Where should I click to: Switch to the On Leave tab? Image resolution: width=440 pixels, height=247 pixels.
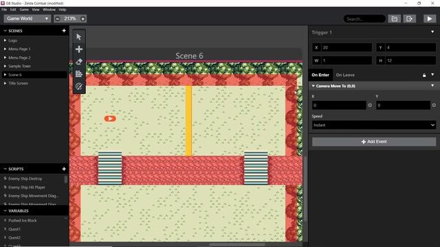(345, 75)
